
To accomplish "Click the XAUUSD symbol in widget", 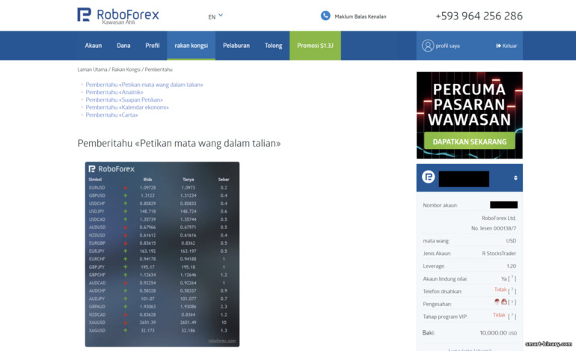I will click(97, 323).
